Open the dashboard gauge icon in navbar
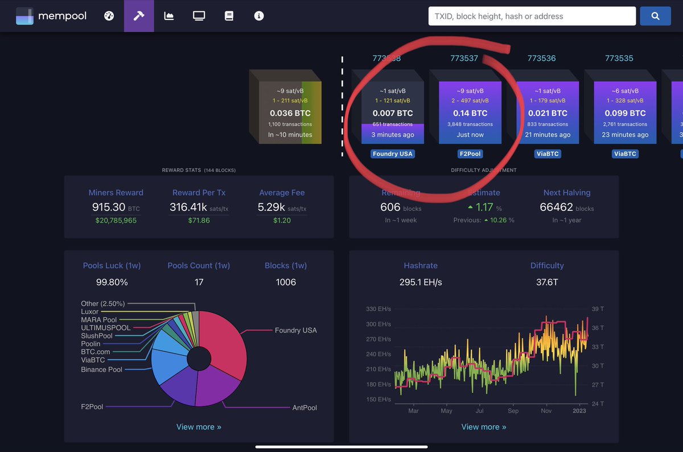This screenshot has height=452, width=683. coord(109,16)
